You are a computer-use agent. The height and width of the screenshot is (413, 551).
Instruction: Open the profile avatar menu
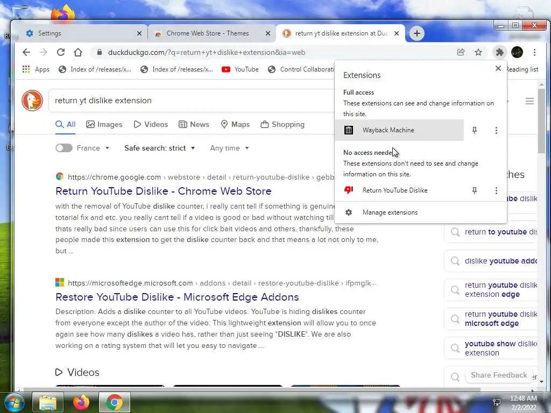[517, 52]
